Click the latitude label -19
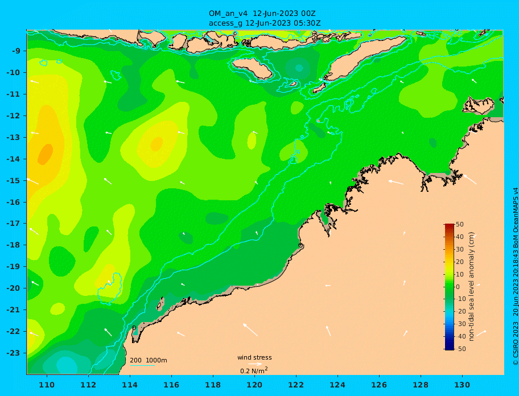 [x=14, y=266]
